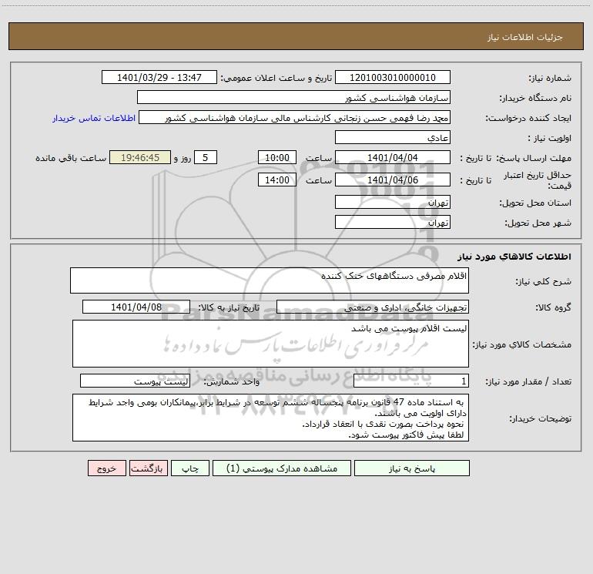This screenshot has width=593, height=574.
Task: Click label 'ایجاد کننده درخواست:'
Action: 528,119
